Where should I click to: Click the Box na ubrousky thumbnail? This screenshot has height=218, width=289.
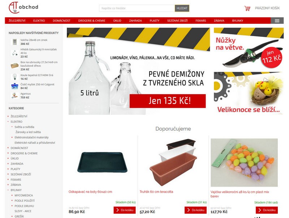pos(14,66)
